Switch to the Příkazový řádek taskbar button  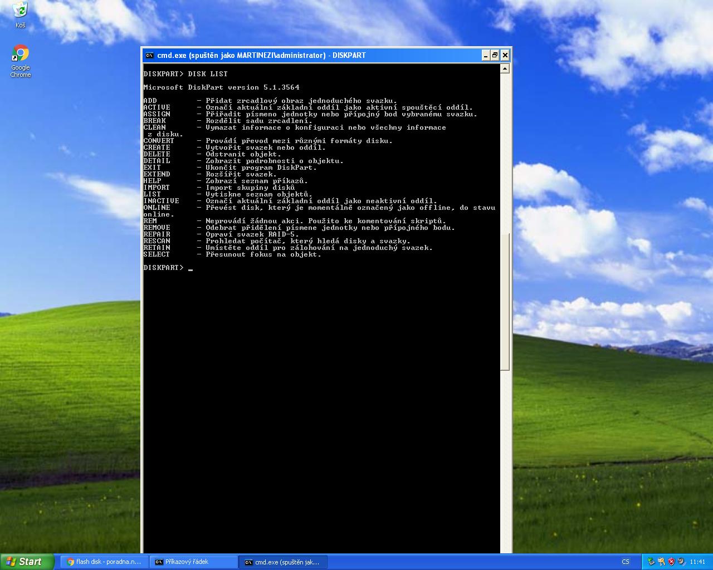(x=194, y=562)
